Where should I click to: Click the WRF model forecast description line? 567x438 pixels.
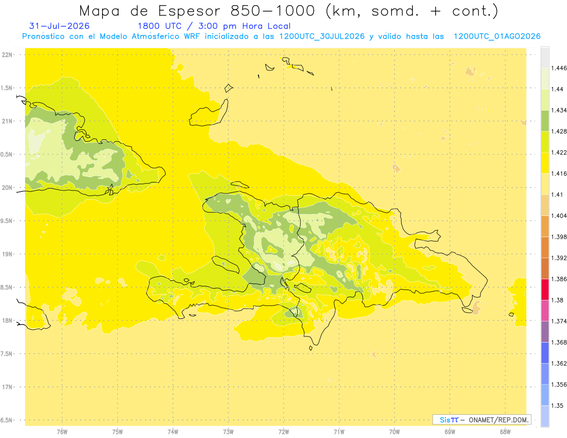coord(282,36)
